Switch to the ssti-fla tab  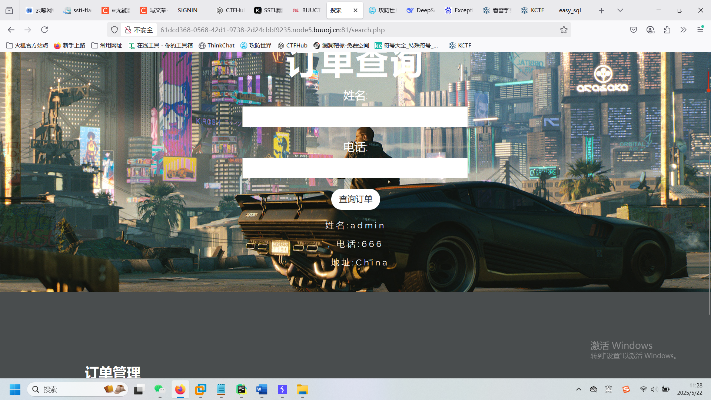(77, 10)
